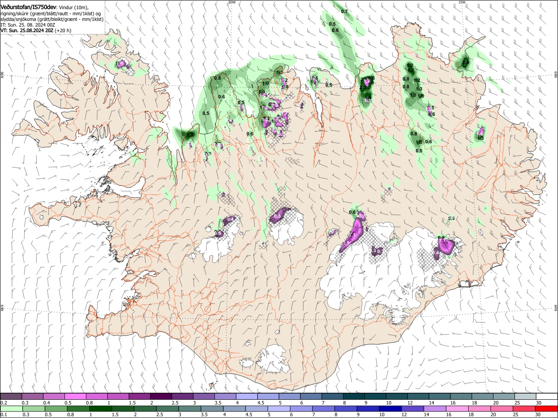This screenshot has height=418, width=558.
Task: Pick lower legend swatch between 3 and 3.5
Action: [190, 408]
